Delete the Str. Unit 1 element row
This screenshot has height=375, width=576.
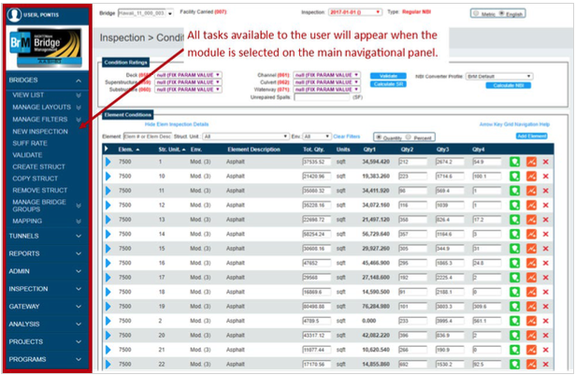tap(546, 162)
